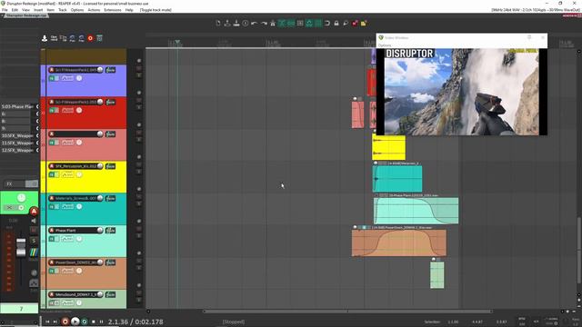
Task: Click the Save Project toolbar icon
Action: 236,24
